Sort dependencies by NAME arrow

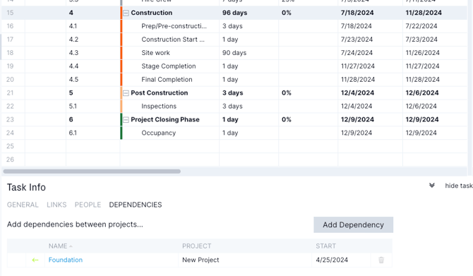[x=71, y=246]
